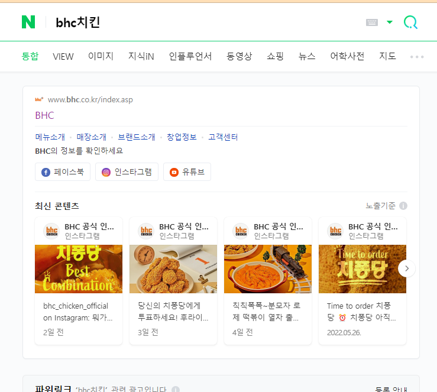Open the 당신의 치퐁당에게 투표하세요 caption
437x392 pixels.
click(x=173, y=312)
